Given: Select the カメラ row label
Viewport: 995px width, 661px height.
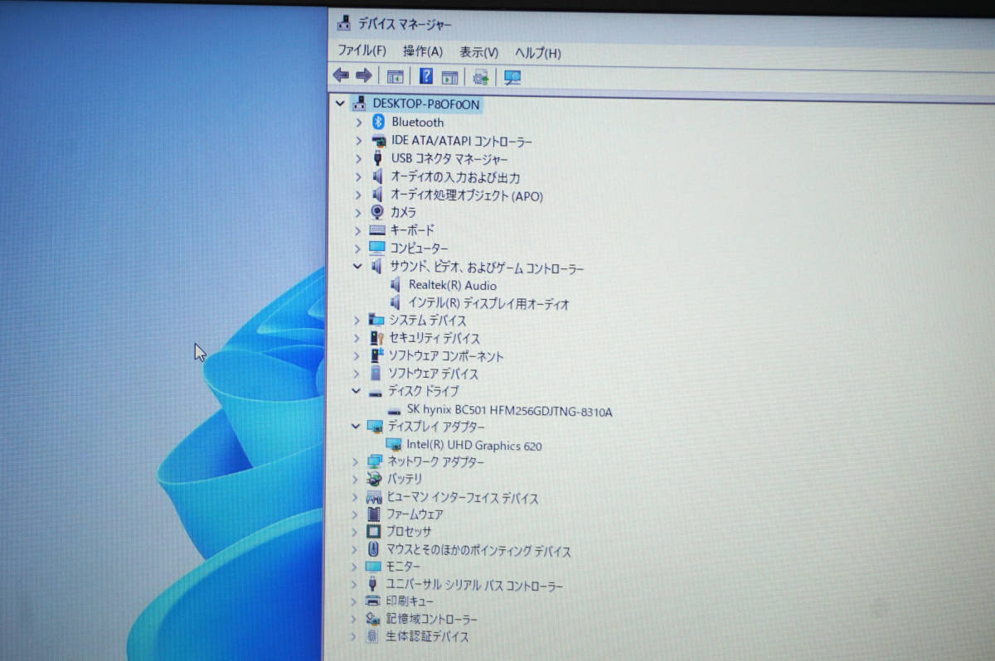Looking at the screenshot, I should (403, 212).
